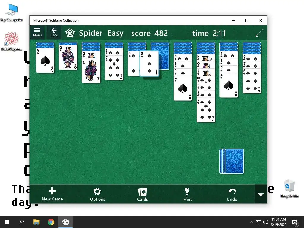The width and height of the screenshot is (304, 228).
Task: Select the 9 of spades in eighth column
Action: pyautogui.click(x=206, y=87)
